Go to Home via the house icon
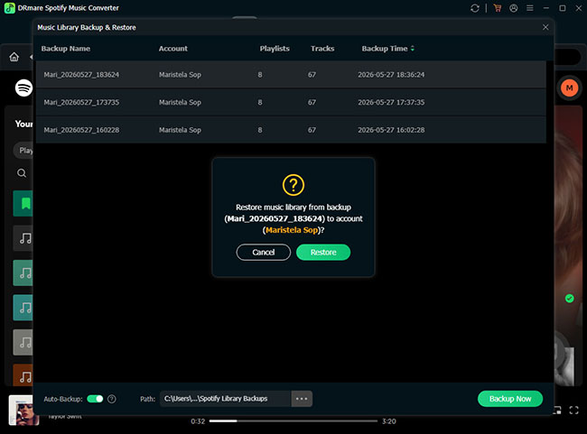The width and height of the screenshot is (587, 434). pyautogui.click(x=14, y=57)
